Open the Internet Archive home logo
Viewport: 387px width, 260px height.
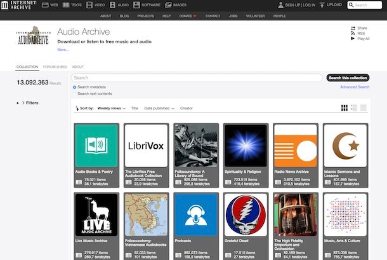coord(18,5)
